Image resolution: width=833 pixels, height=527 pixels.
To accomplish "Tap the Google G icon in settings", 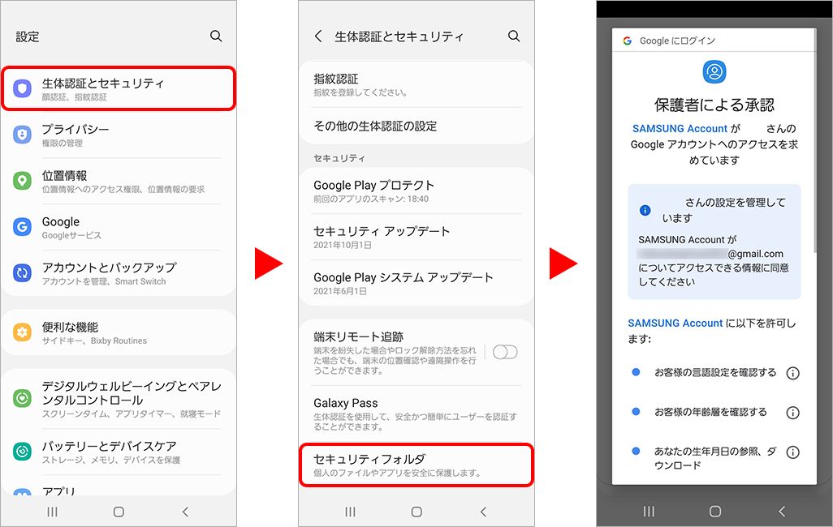I will (22, 227).
